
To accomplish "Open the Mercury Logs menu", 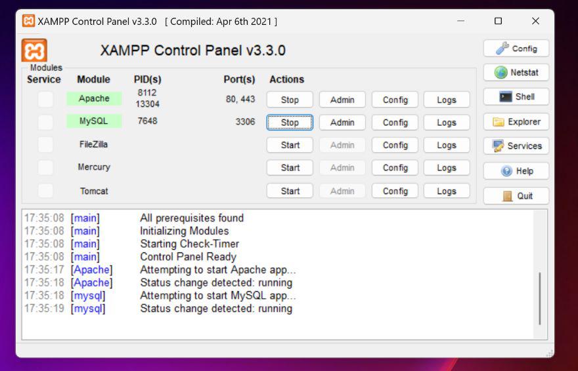I will (x=447, y=168).
